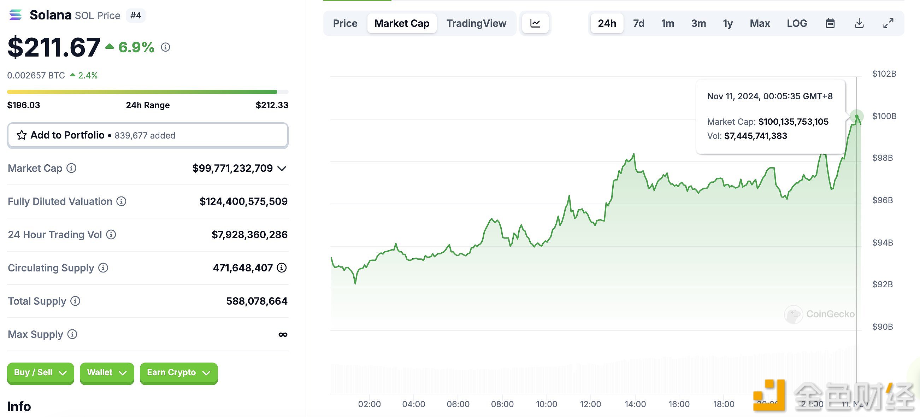The image size is (920, 417).
Task: Click the 588,078,664 total supply value
Action: click(256, 301)
